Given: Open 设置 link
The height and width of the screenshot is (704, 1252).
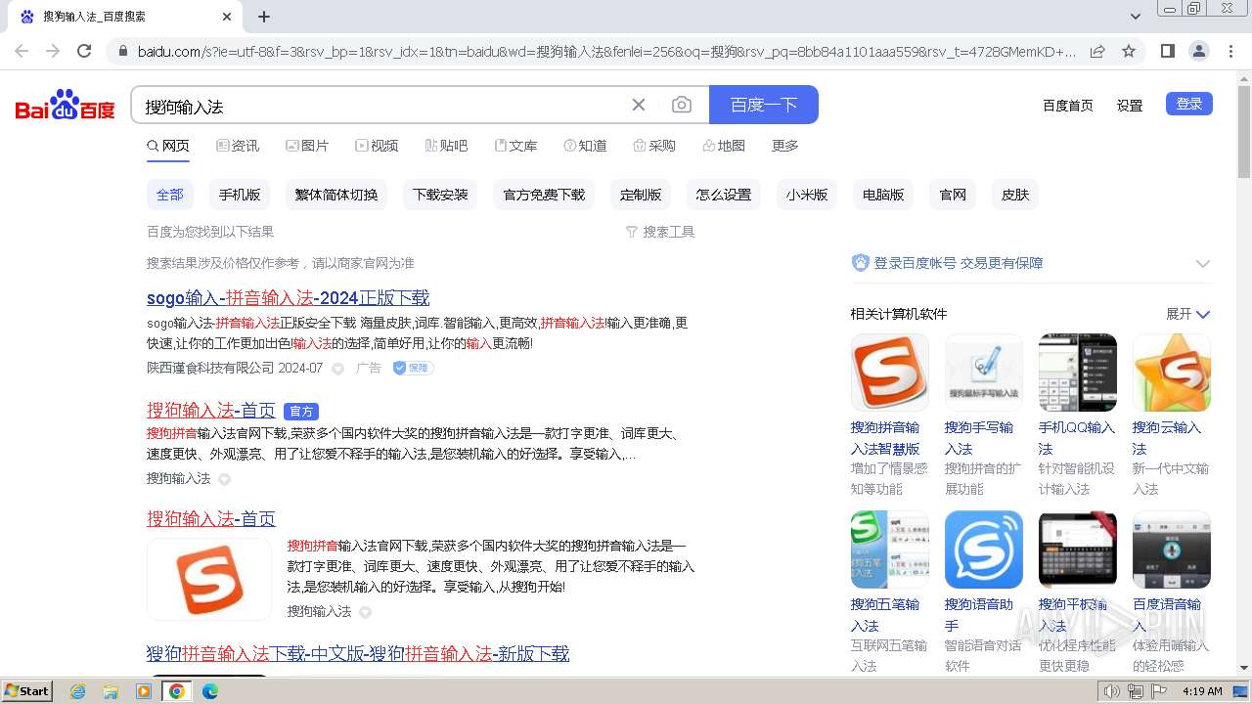Looking at the screenshot, I should point(1130,105).
